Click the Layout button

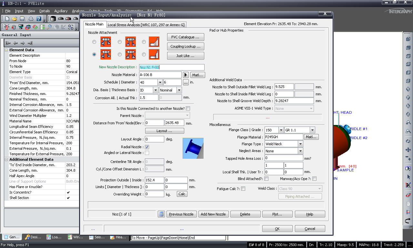point(165,131)
